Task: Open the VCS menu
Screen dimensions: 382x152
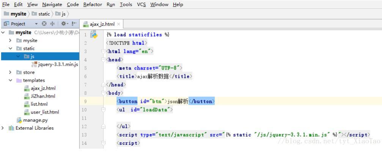Action: coord(141,5)
